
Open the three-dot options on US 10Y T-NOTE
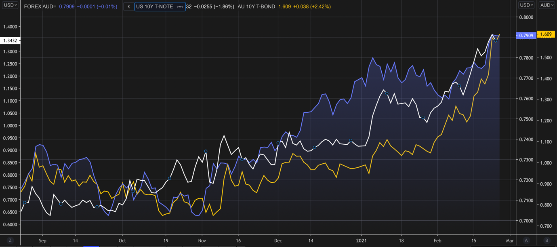[x=180, y=6]
